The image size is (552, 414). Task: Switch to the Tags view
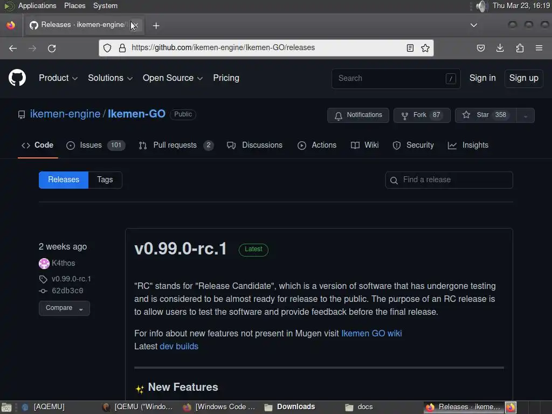coord(105,180)
